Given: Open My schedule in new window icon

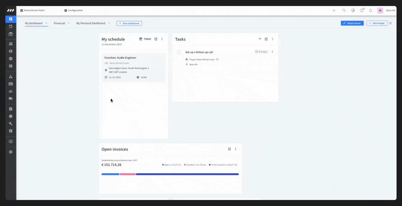Looking at the screenshot, I should pyautogui.click(x=156, y=39).
